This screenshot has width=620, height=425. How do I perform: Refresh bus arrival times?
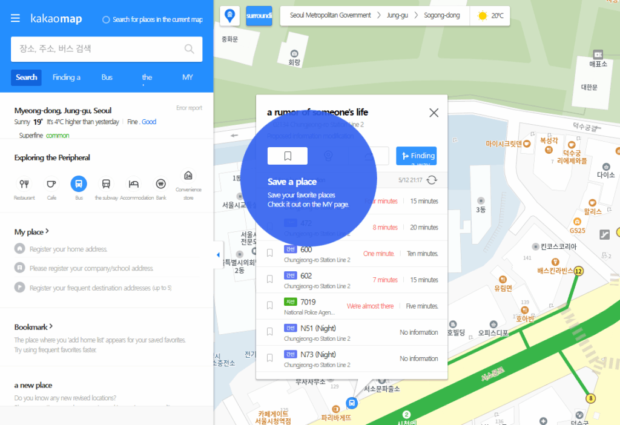(x=432, y=180)
